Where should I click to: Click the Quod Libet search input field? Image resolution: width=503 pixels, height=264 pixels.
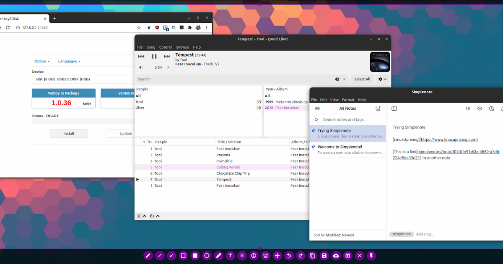pyautogui.click(x=235, y=79)
